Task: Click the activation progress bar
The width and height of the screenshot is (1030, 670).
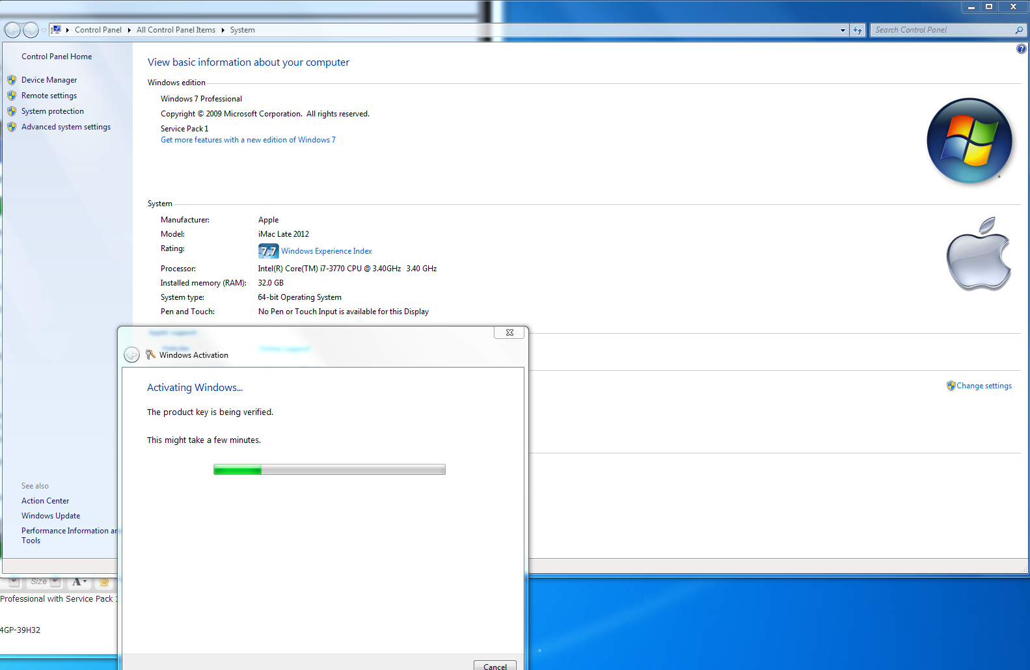Action: coord(329,470)
